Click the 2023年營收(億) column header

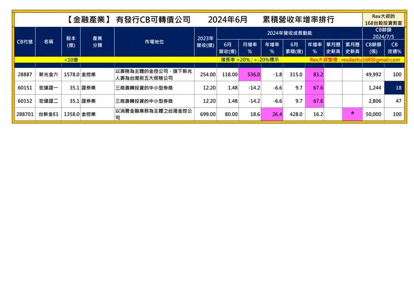205,41
